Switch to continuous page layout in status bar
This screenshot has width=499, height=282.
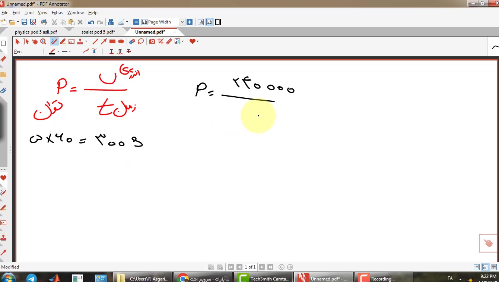(485, 267)
